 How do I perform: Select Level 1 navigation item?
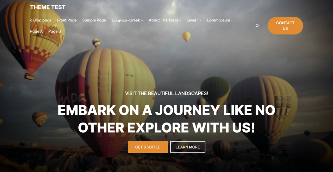coord(193,20)
